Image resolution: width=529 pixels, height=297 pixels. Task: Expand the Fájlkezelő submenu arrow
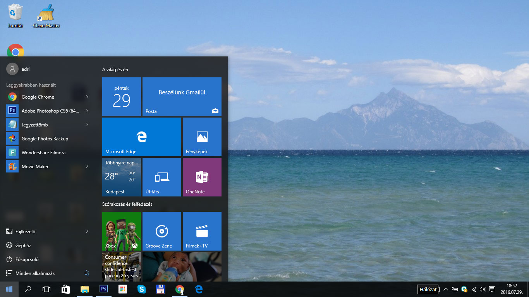pyautogui.click(x=87, y=231)
